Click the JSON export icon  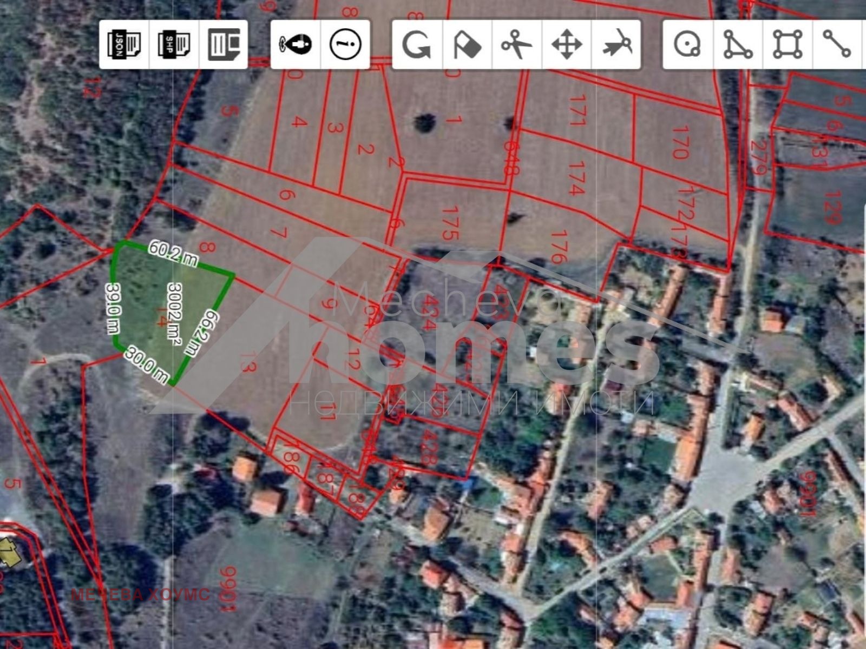pos(124,44)
